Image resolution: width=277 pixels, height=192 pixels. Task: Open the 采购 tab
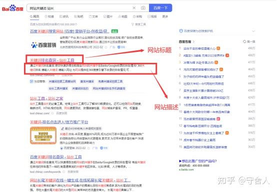[x=137, y=16]
